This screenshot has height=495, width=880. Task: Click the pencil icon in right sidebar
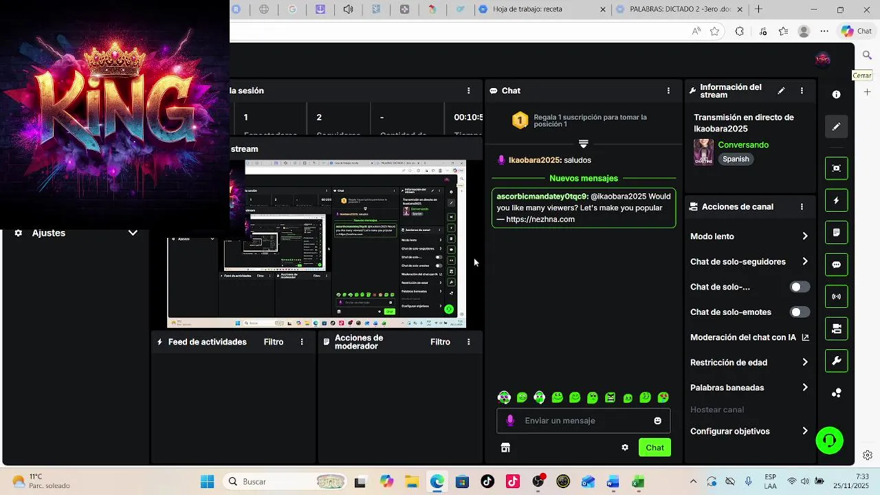(x=837, y=127)
